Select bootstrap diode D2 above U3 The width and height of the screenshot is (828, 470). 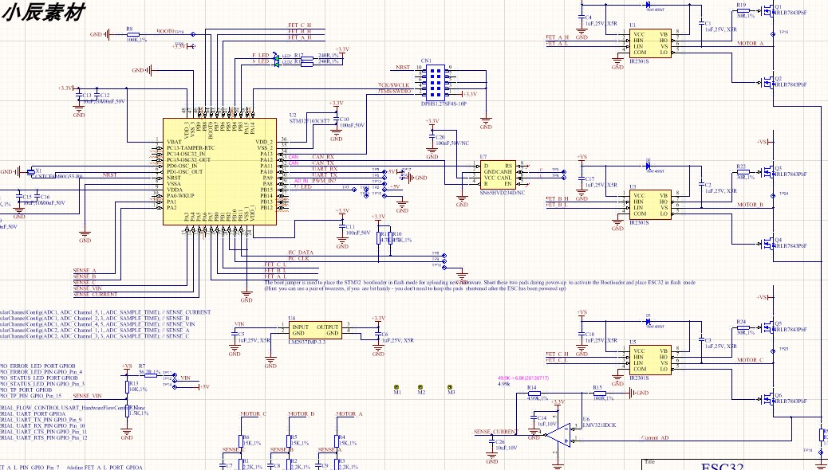click(x=648, y=166)
